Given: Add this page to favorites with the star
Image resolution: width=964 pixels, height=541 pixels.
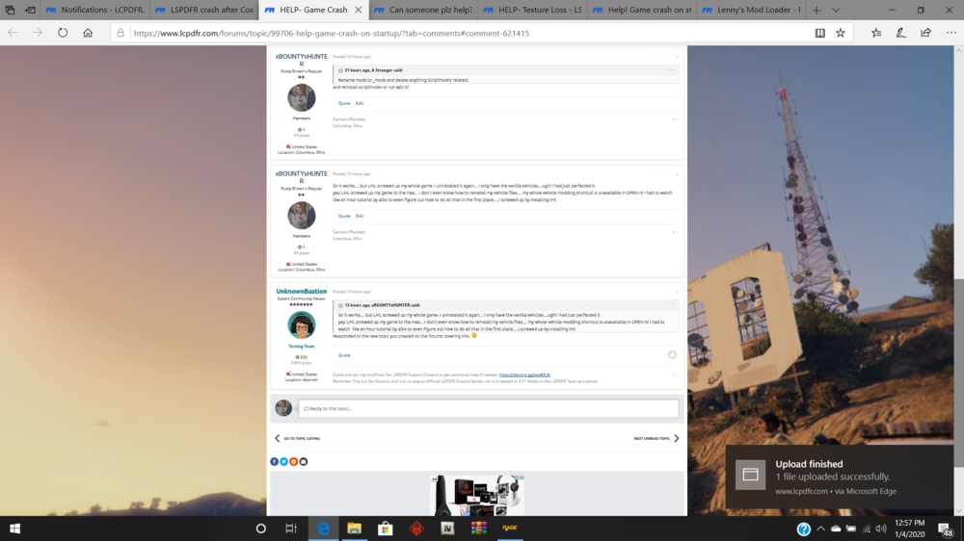Looking at the screenshot, I should click(x=841, y=33).
